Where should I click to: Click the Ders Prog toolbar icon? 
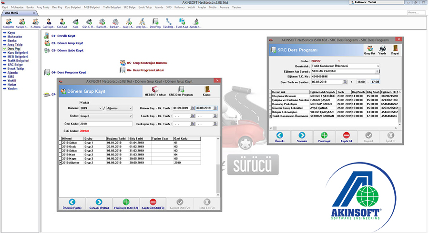click(x=154, y=22)
